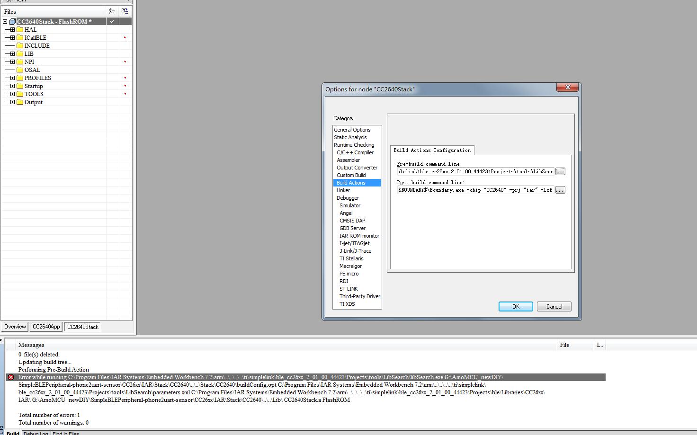
Task: Expand the LIB folder
Action: 12,54
